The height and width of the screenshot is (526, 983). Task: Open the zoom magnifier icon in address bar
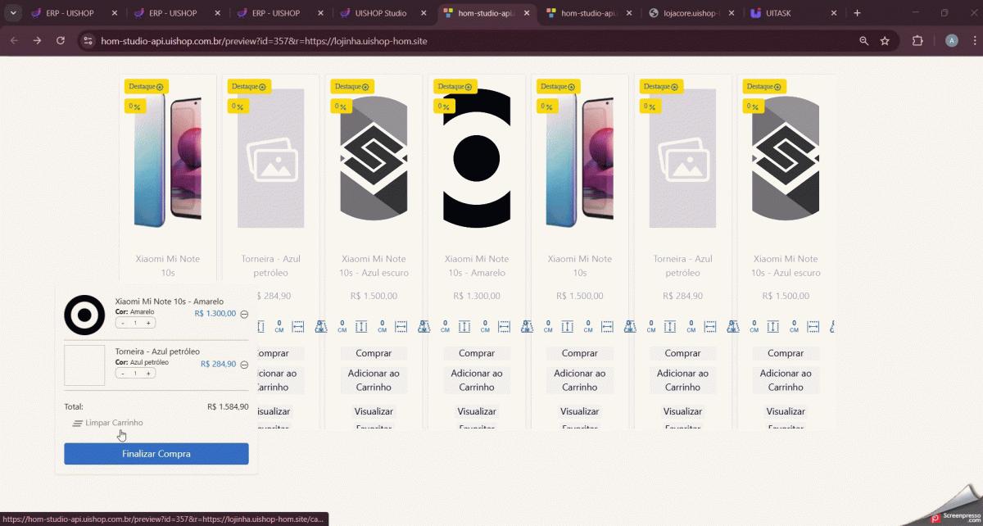(864, 41)
